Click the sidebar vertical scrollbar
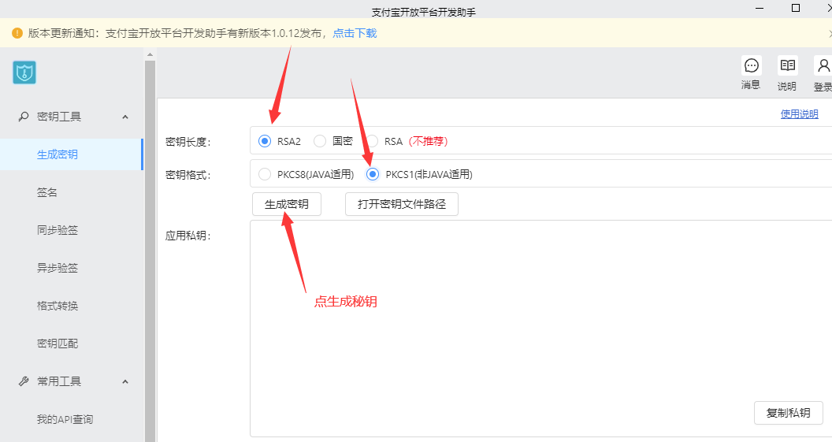The height and width of the screenshot is (442, 832). [150, 236]
